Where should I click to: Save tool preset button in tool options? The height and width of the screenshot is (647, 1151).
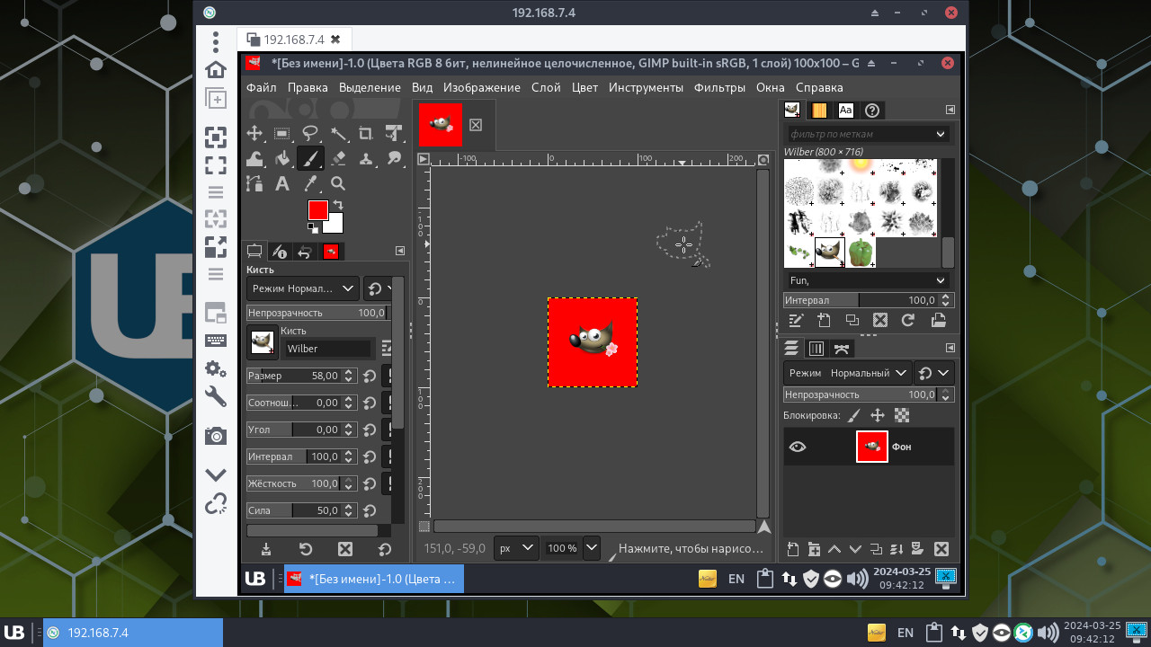click(x=265, y=549)
